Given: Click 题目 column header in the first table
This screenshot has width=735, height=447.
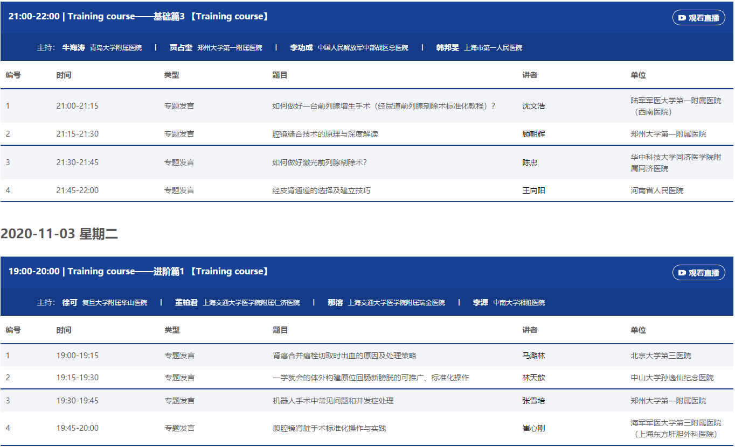Looking at the screenshot, I should (280, 75).
